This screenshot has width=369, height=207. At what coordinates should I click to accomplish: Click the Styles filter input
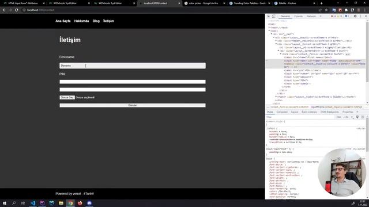point(300,117)
